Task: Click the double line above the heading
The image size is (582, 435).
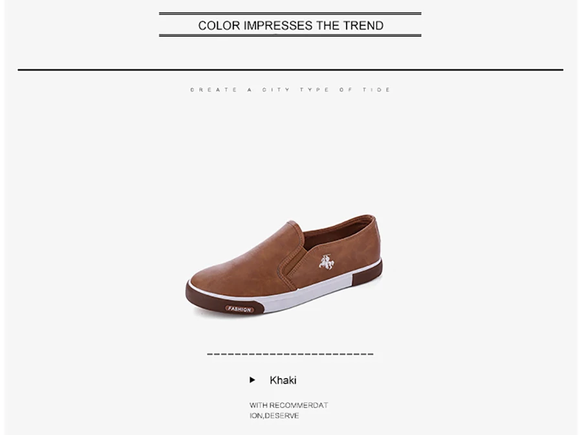Action: tap(290, 14)
